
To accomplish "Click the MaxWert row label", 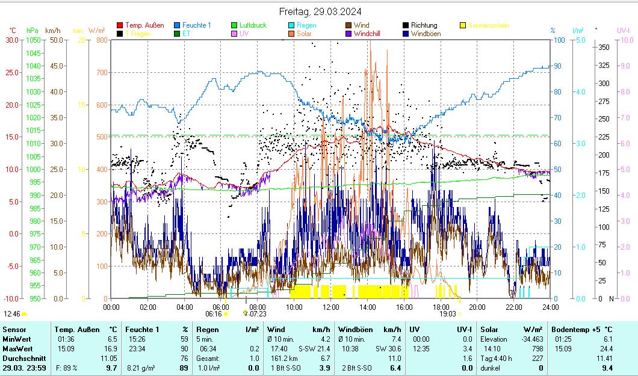I will coord(17,348).
